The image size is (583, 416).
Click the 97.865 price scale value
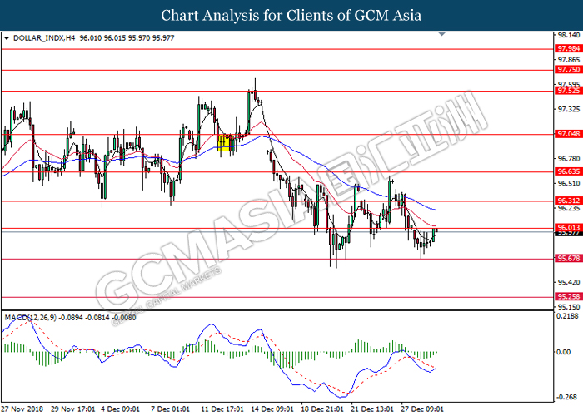(x=569, y=60)
